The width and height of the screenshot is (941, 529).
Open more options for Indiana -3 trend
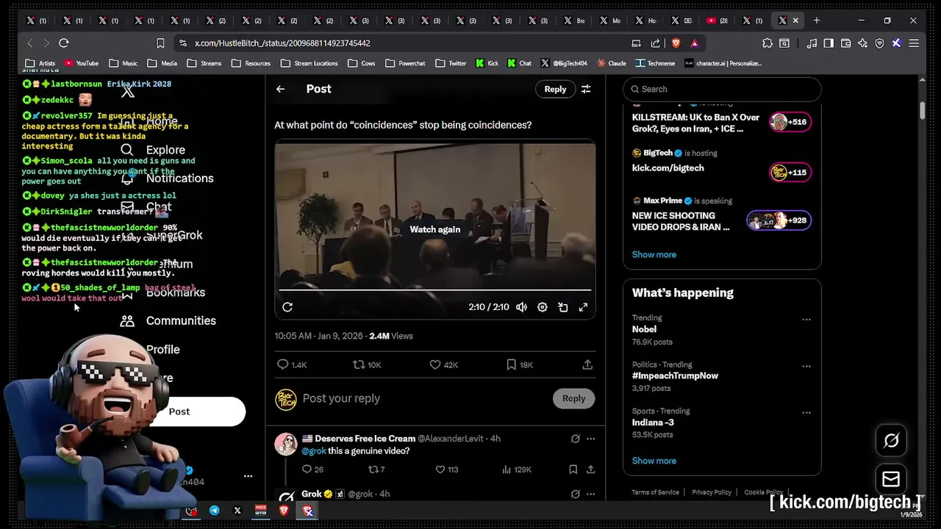[x=806, y=413]
